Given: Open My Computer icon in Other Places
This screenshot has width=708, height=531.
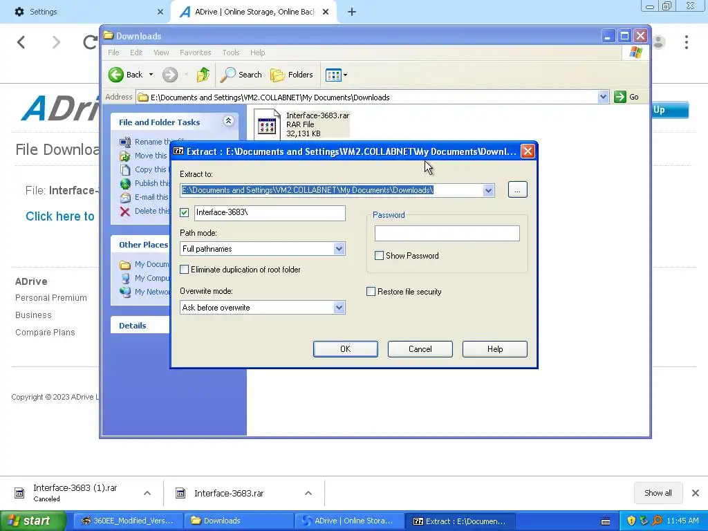Looking at the screenshot, I should tap(125, 278).
